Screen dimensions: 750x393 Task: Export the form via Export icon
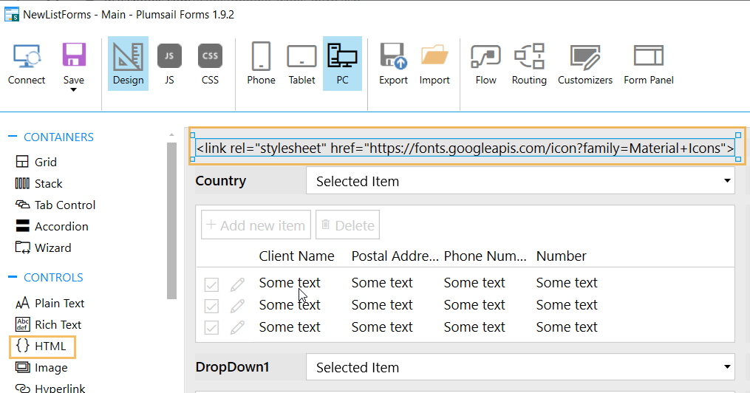393,64
